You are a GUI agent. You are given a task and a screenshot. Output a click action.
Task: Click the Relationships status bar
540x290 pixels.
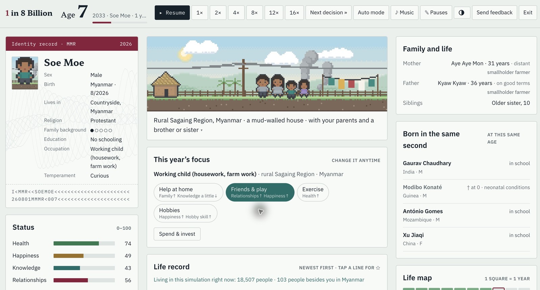tap(84, 280)
